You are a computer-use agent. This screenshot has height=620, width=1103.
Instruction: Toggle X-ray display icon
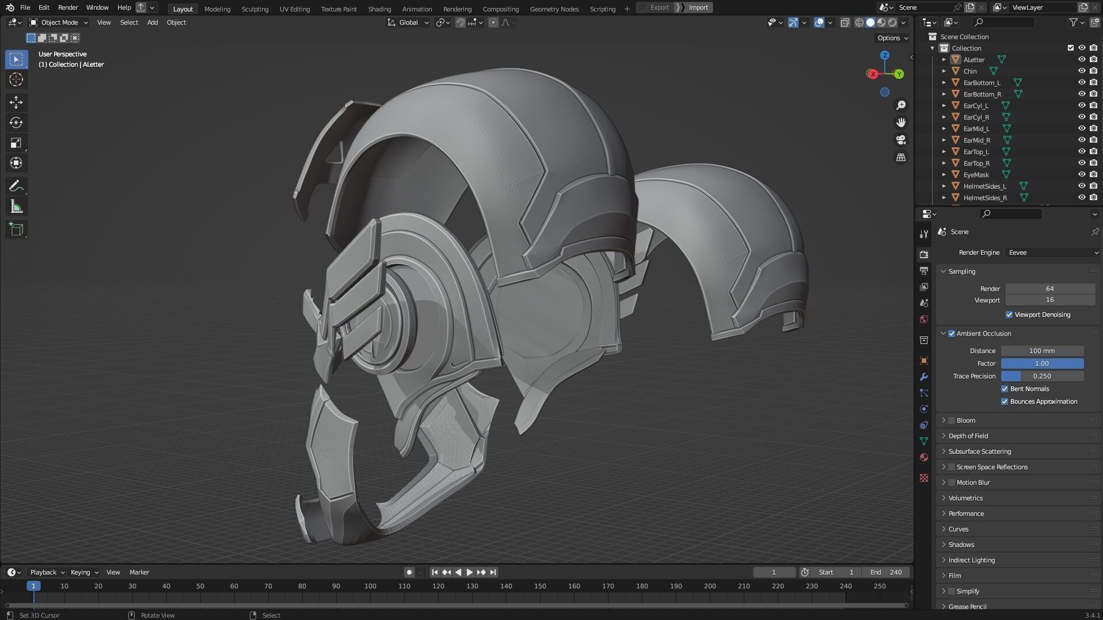tap(845, 22)
